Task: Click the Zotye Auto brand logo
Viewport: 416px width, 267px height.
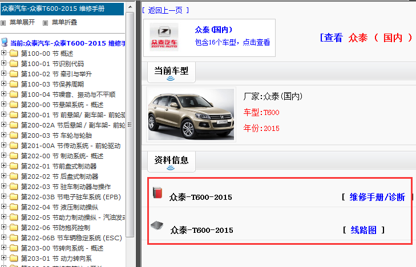Action: pyautogui.click(x=164, y=37)
